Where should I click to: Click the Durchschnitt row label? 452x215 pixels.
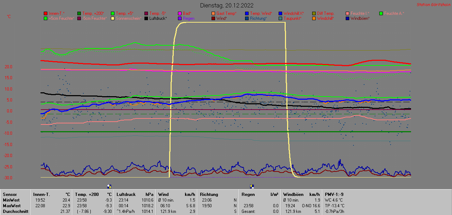(x=16, y=211)
